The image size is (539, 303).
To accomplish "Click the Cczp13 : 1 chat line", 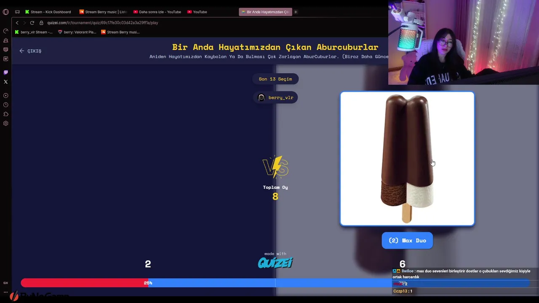I will tap(403, 291).
